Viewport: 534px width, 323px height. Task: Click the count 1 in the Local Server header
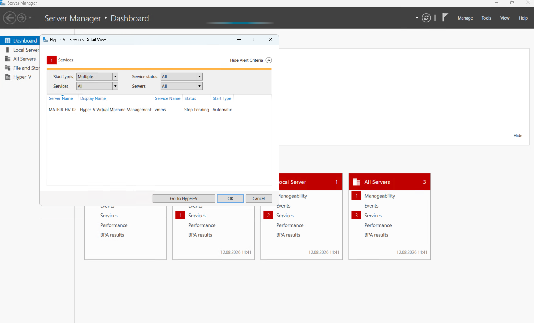(336, 182)
